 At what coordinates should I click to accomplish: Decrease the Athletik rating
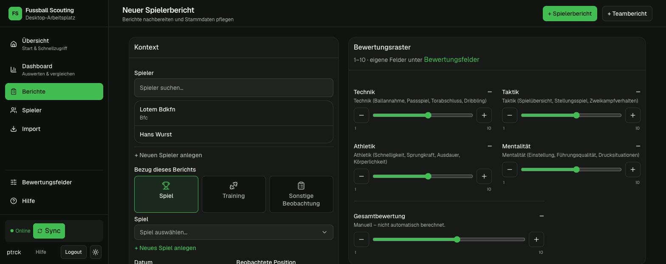click(x=361, y=176)
